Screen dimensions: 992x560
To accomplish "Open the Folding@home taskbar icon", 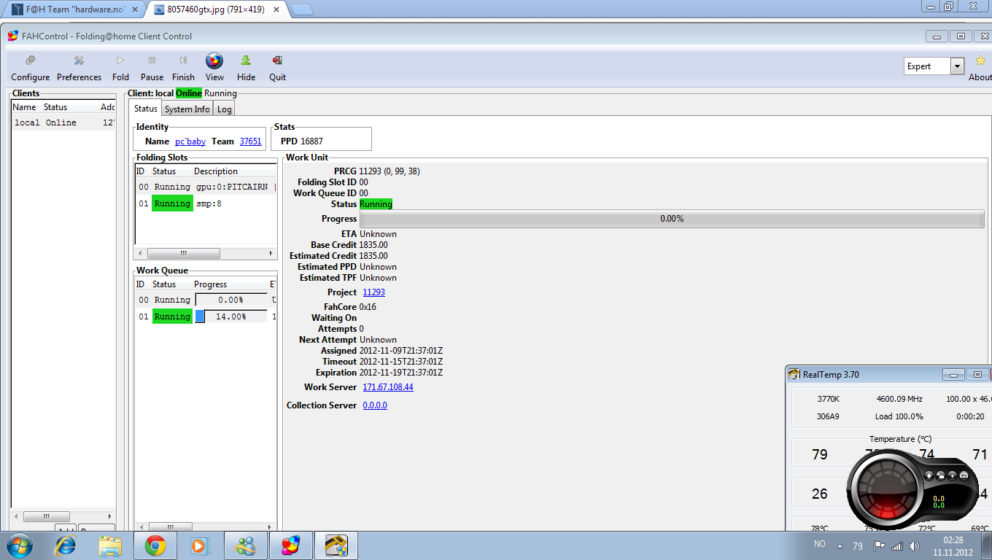I will click(290, 545).
